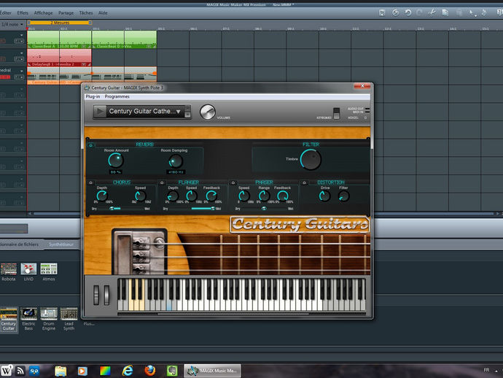
Task: Expand the third track's options arrow
Action: 21,71
